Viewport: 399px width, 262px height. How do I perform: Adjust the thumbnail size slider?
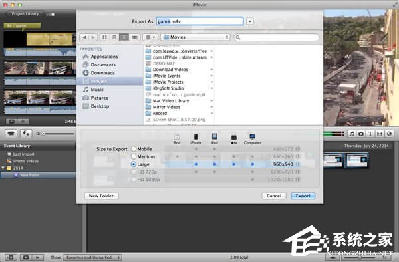click(x=43, y=134)
